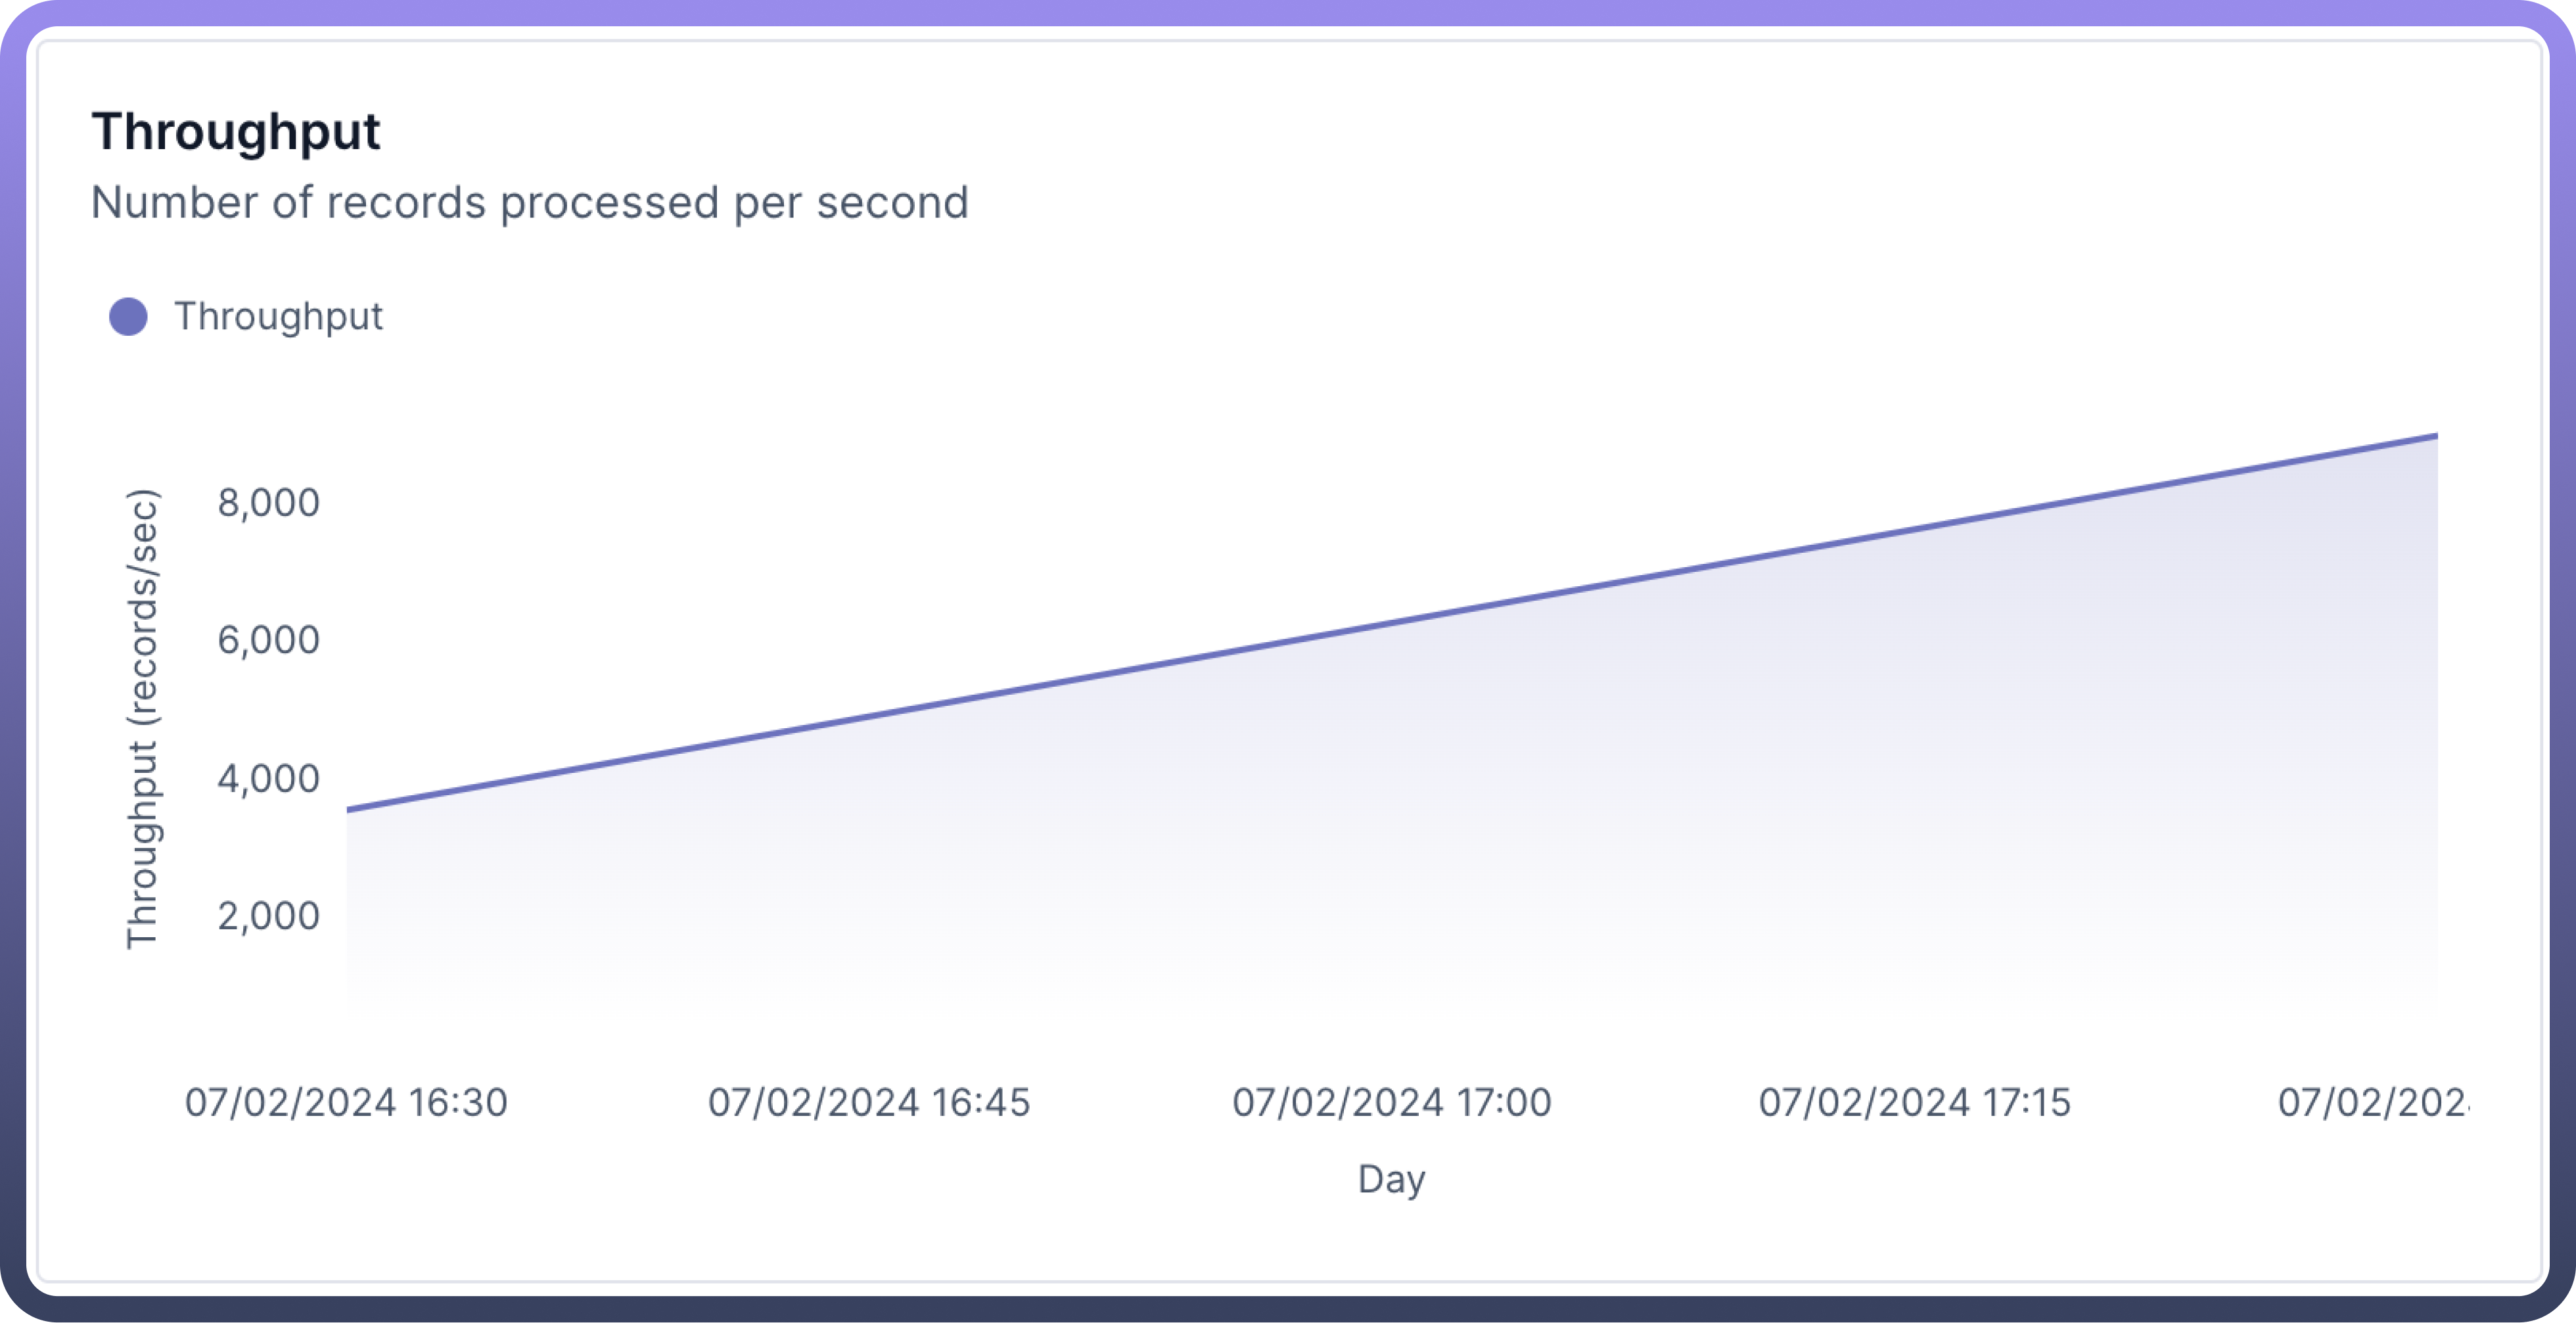Select the records processed per second subtitle
Image resolution: width=2576 pixels, height=1323 pixels.
tap(529, 203)
